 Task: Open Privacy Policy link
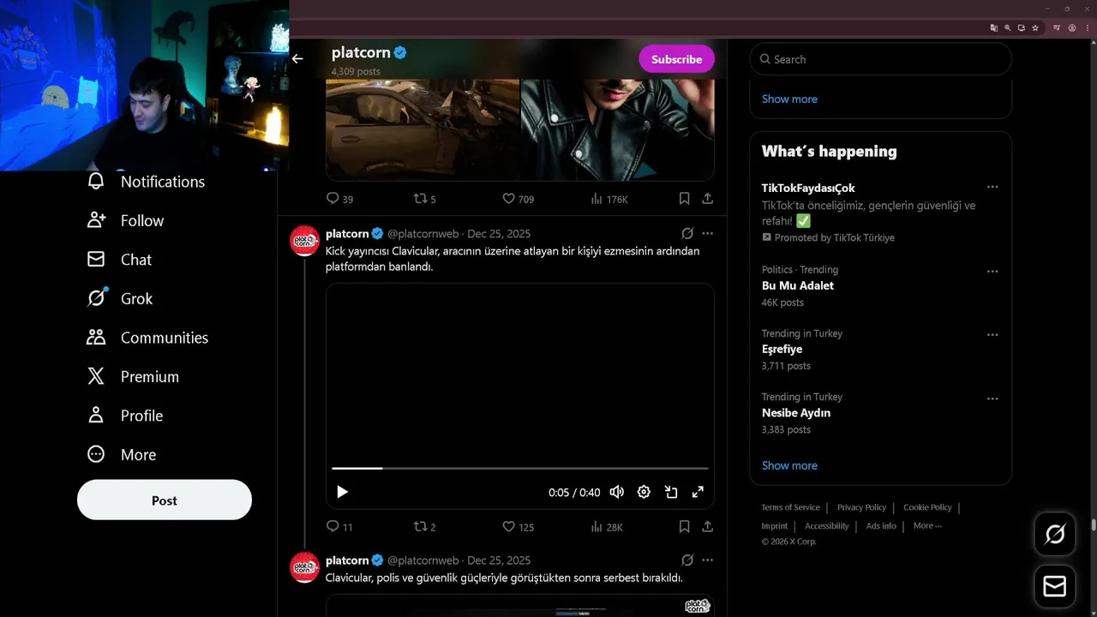click(861, 507)
